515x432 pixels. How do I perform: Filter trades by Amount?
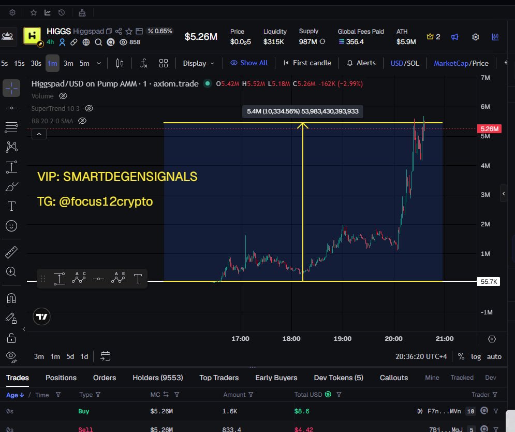(x=251, y=395)
